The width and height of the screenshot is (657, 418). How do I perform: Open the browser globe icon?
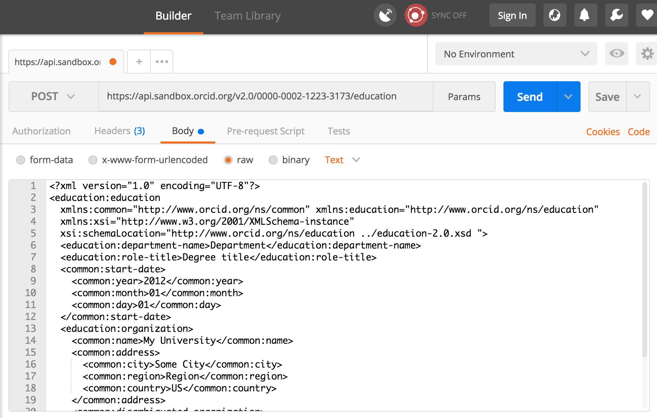pos(555,15)
